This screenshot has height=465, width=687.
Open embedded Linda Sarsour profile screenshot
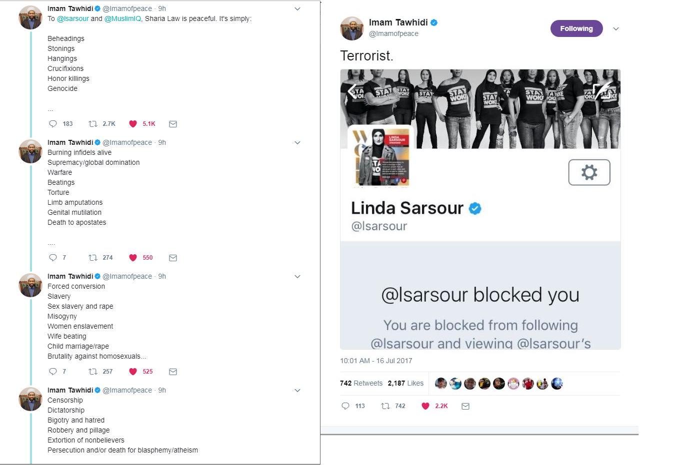(x=480, y=209)
